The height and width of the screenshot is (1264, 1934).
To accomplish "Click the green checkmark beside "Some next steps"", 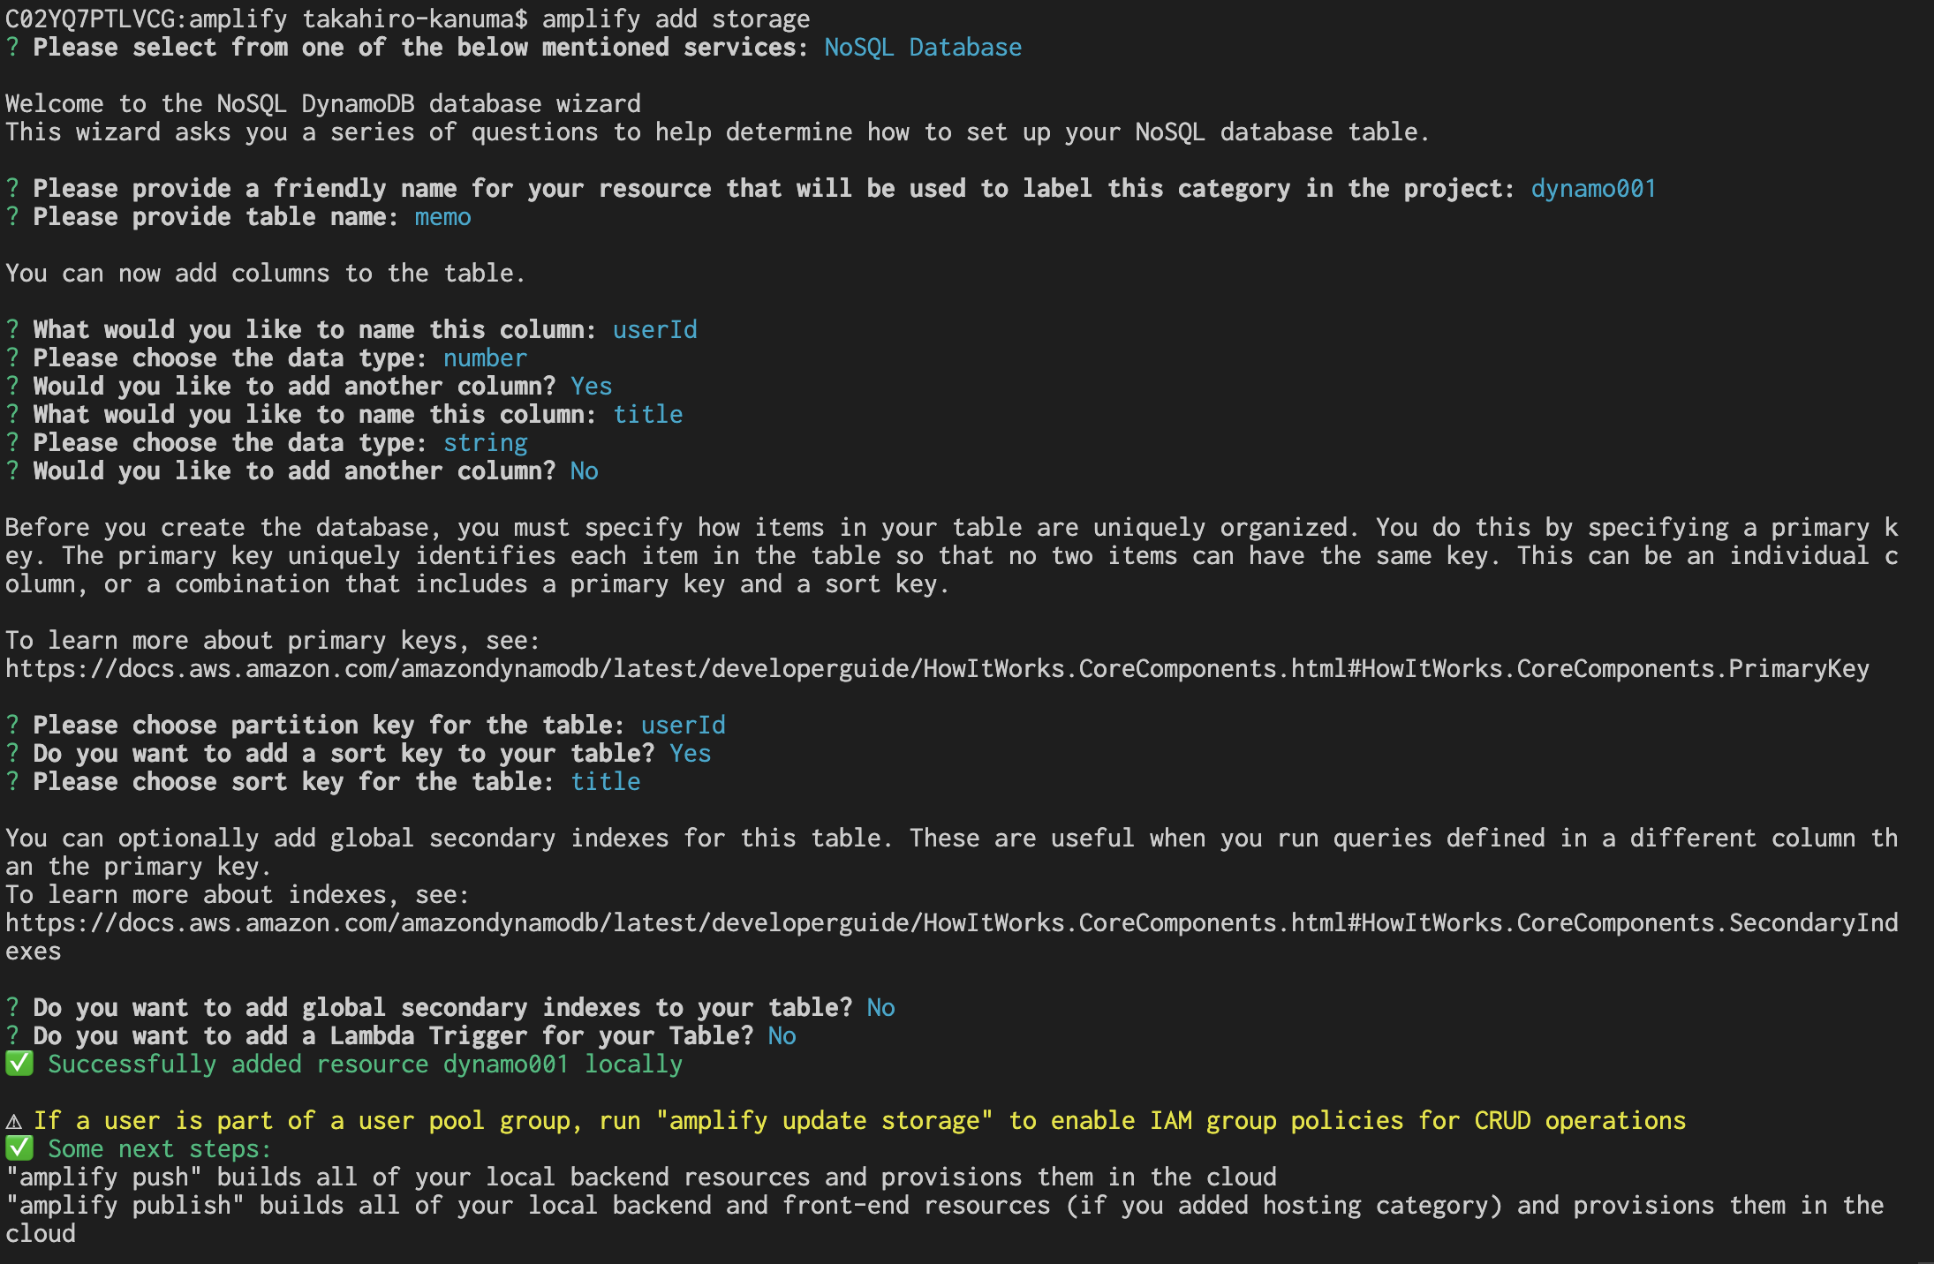I will (x=19, y=1148).
